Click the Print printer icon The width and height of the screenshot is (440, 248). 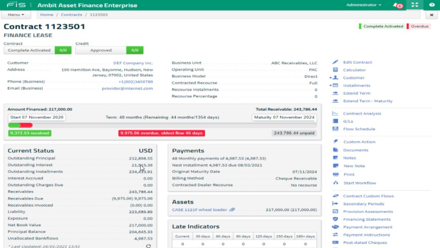coord(336,174)
